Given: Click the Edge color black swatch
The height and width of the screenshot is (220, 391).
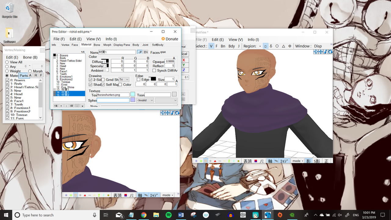Looking at the screenshot, I should (153, 79).
